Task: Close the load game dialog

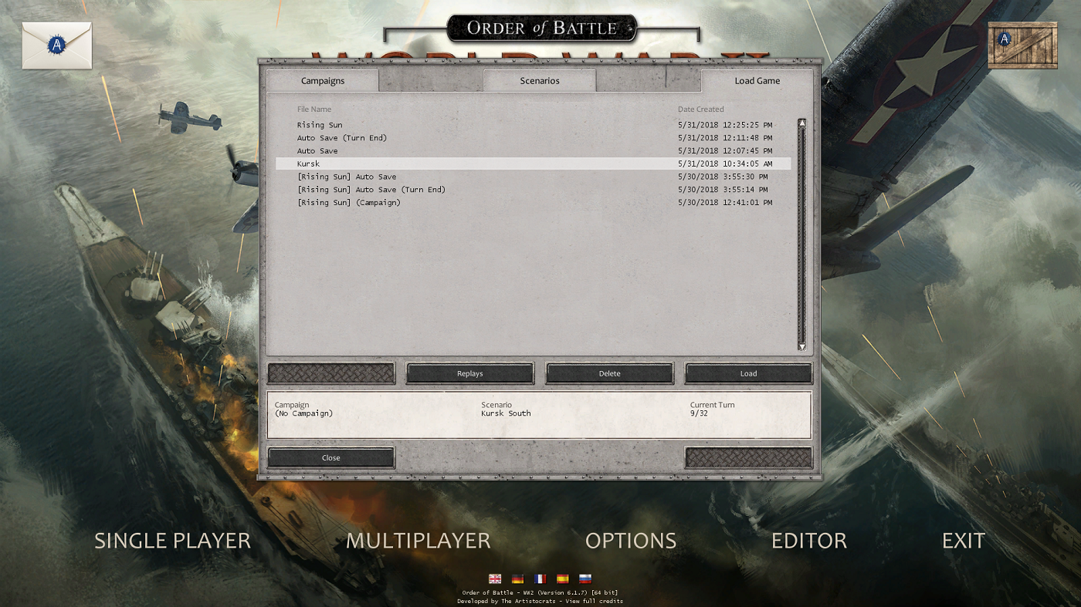Action: (x=330, y=457)
